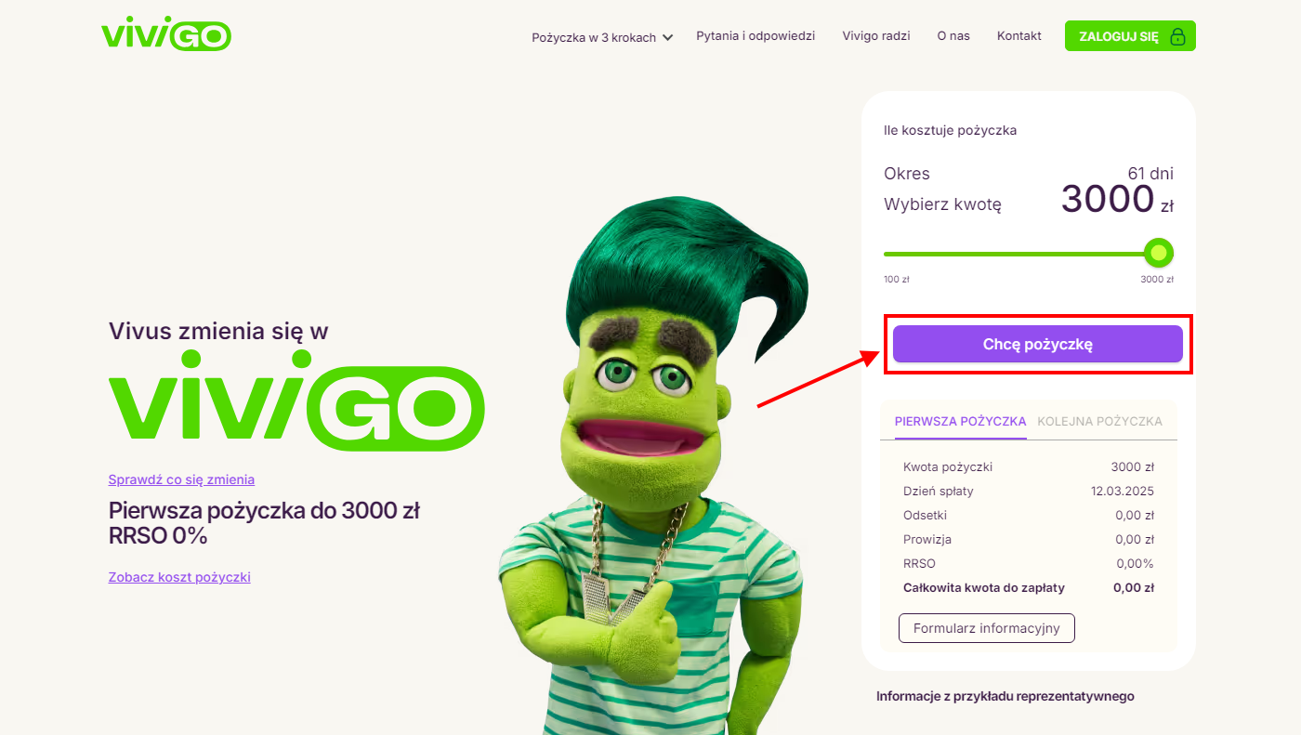Screen dimensions: 1301x735
Task: Click the Chcę pożyczkę button
Action: pos(1038,344)
